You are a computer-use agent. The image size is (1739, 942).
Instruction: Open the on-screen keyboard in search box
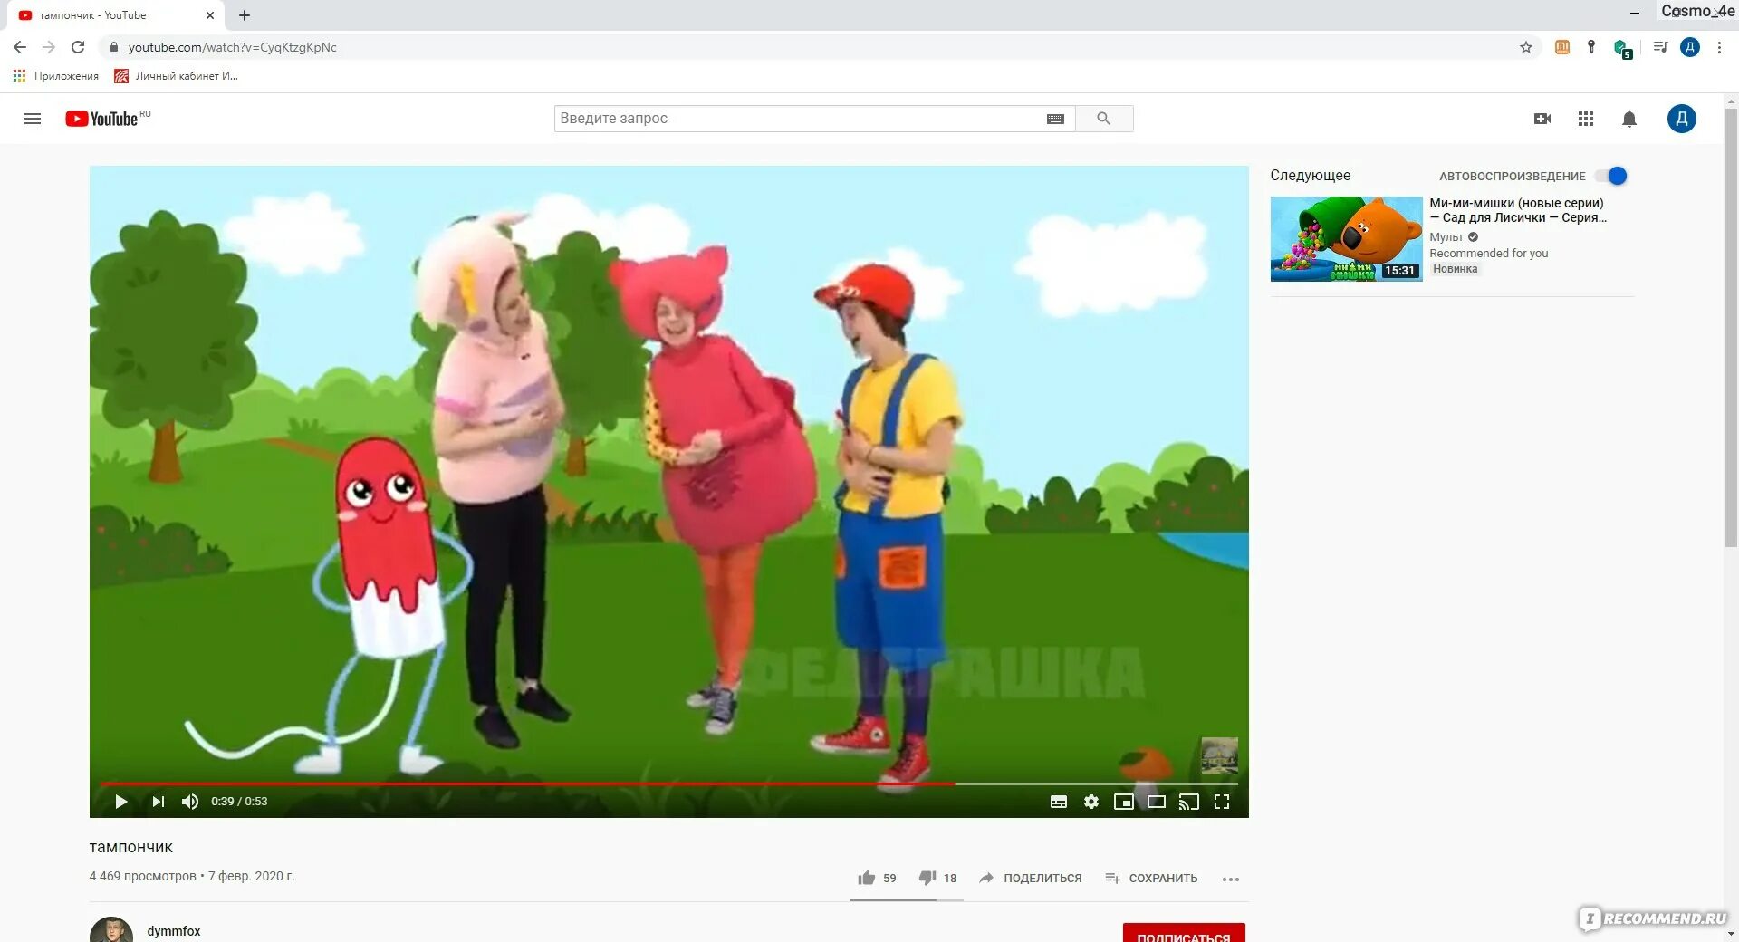pos(1055,119)
